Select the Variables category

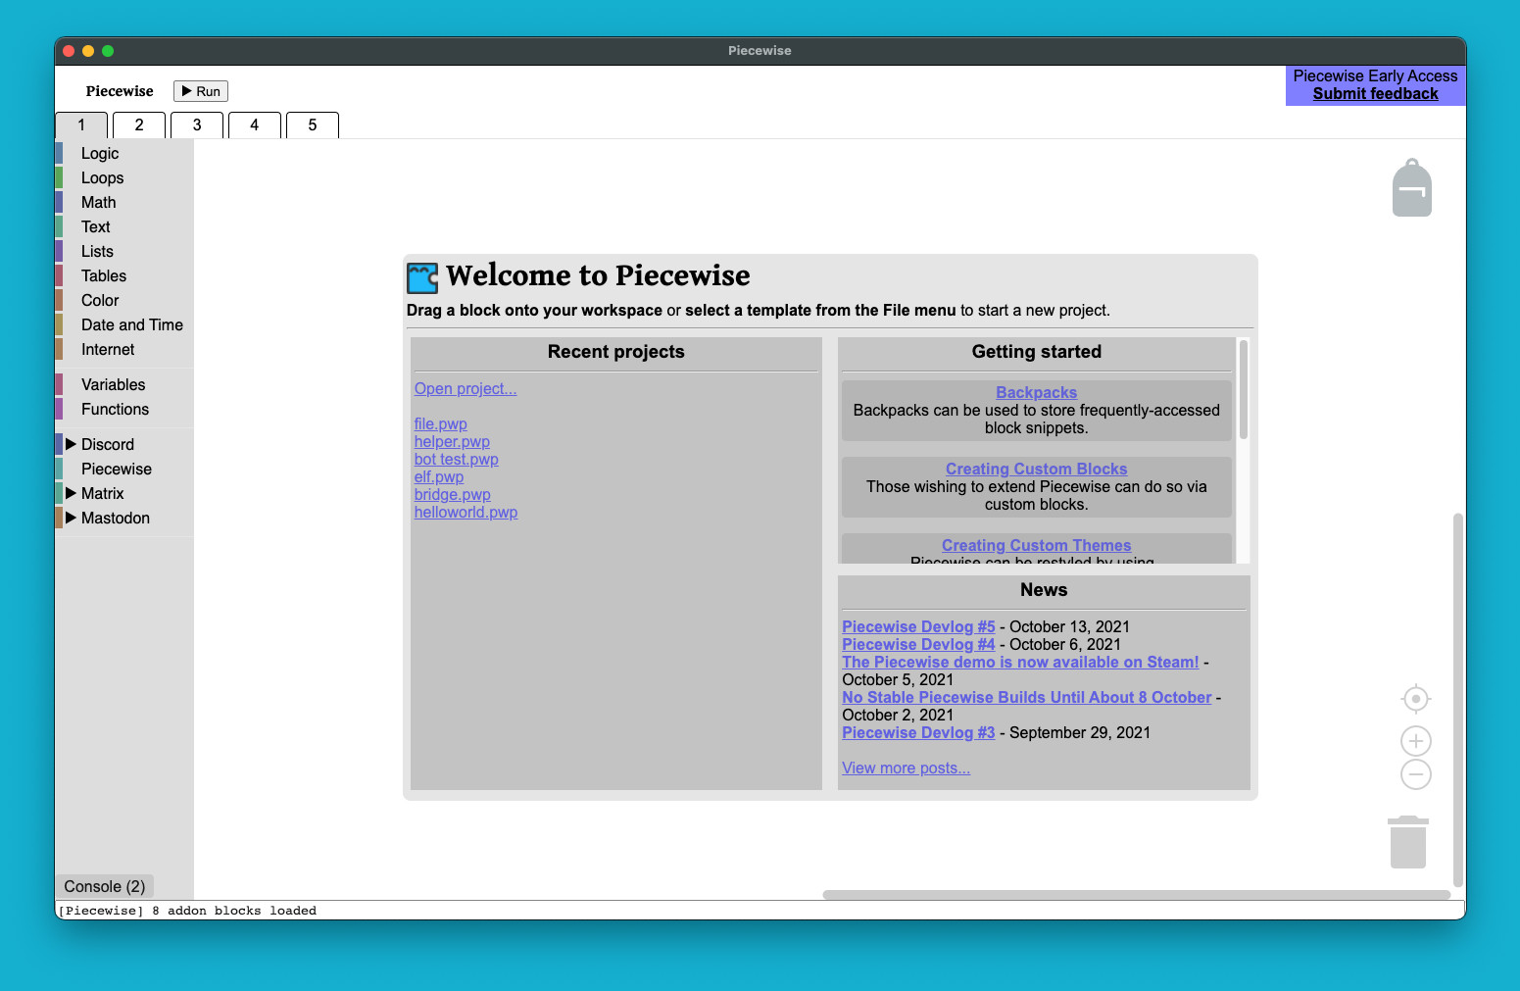tap(112, 384)
